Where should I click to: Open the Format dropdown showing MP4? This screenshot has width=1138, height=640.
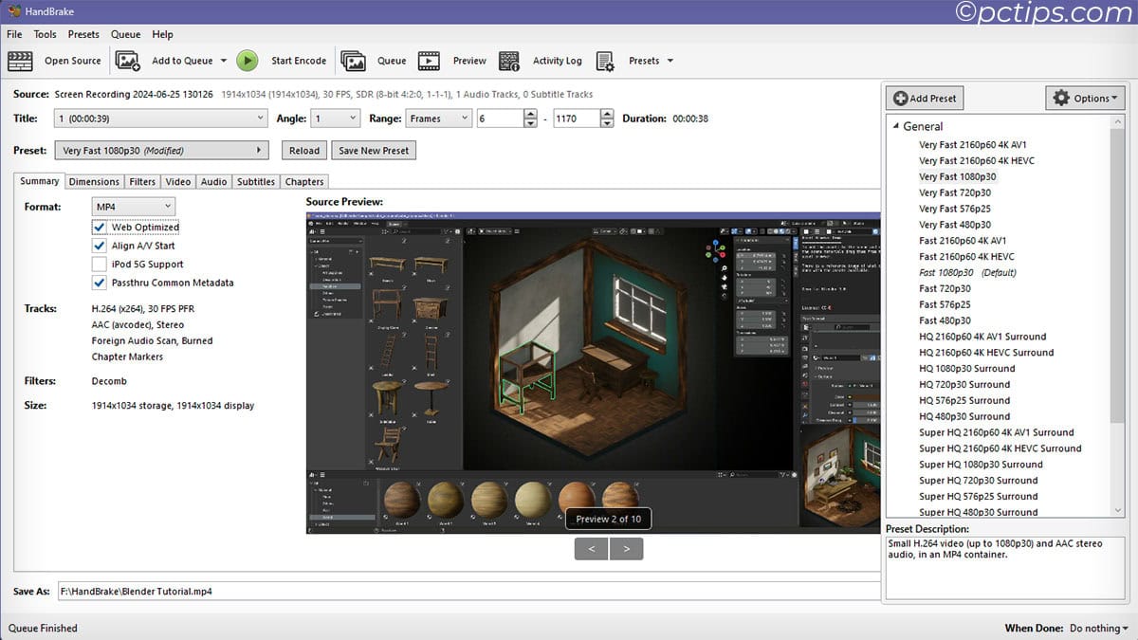click(133, 206)
